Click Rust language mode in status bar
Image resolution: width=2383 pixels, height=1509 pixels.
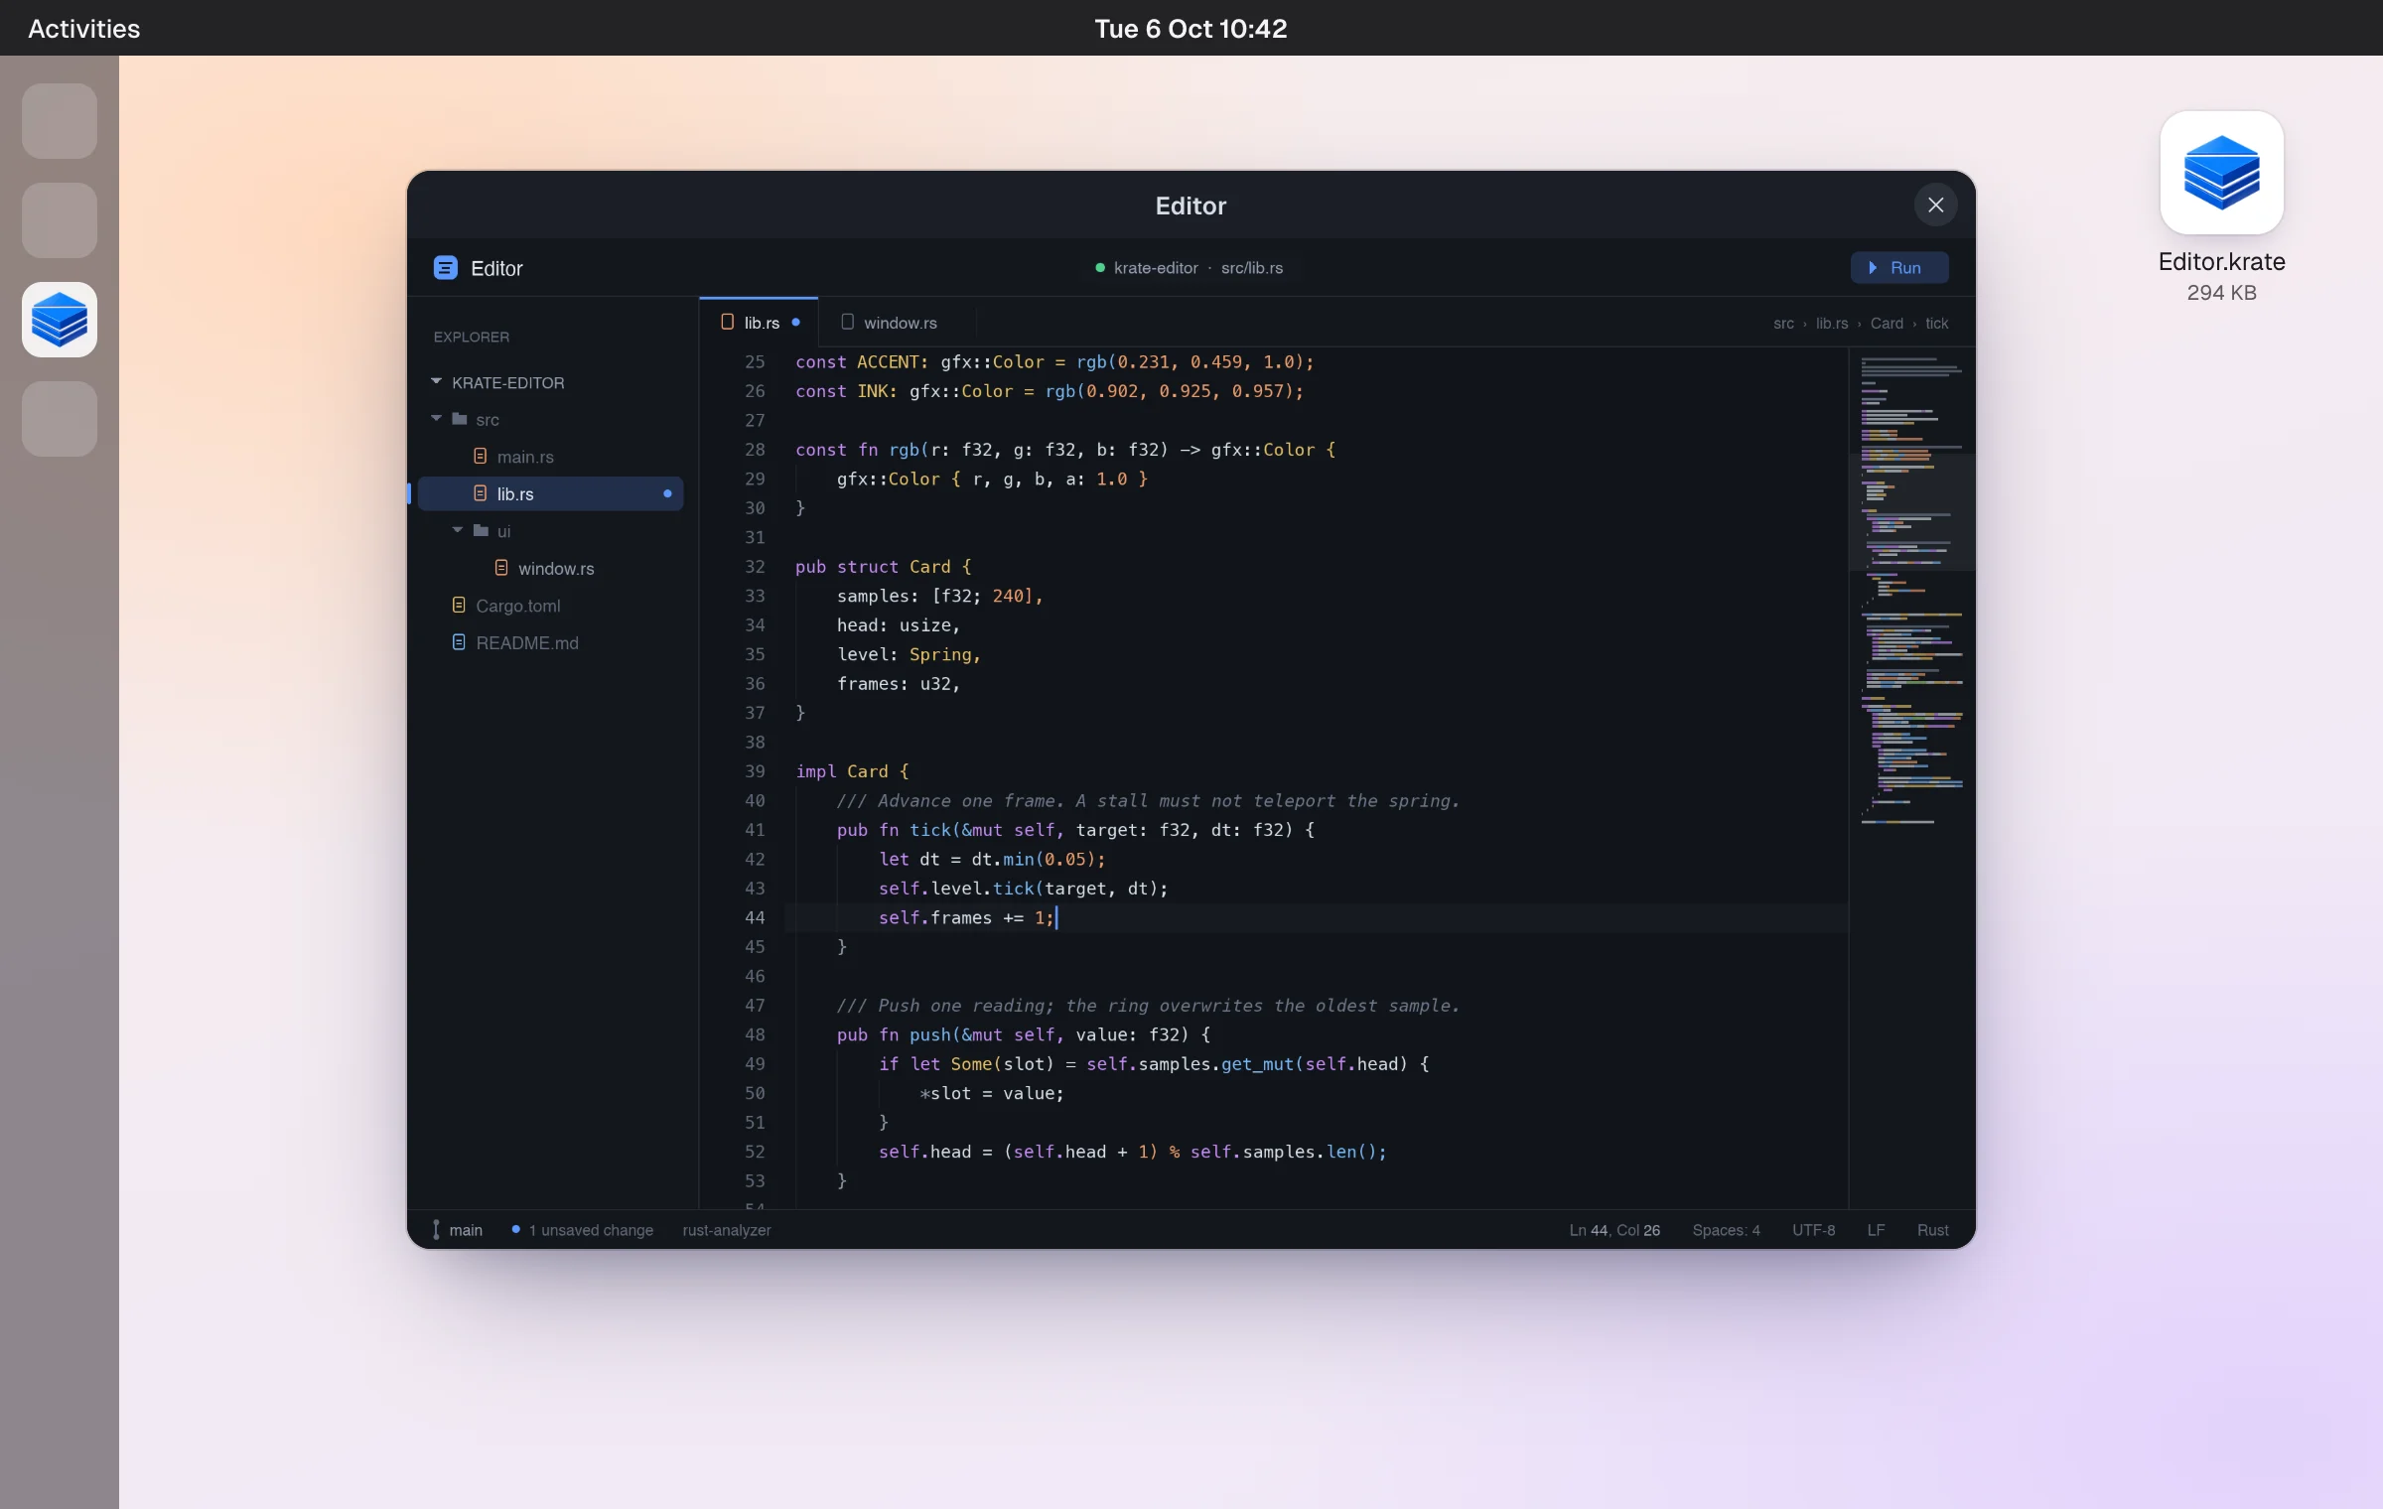click(1932, 1230)
